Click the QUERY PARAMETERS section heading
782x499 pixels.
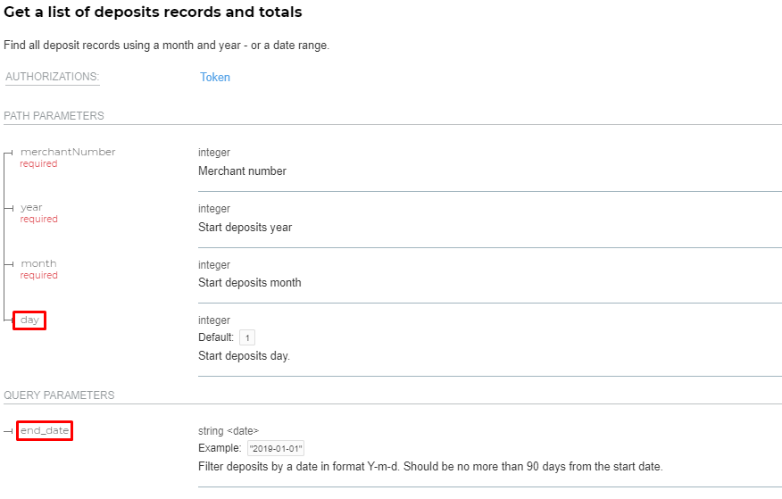point(59,395)
